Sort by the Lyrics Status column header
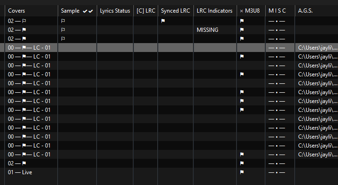338x185 pixels. [115, 11]
